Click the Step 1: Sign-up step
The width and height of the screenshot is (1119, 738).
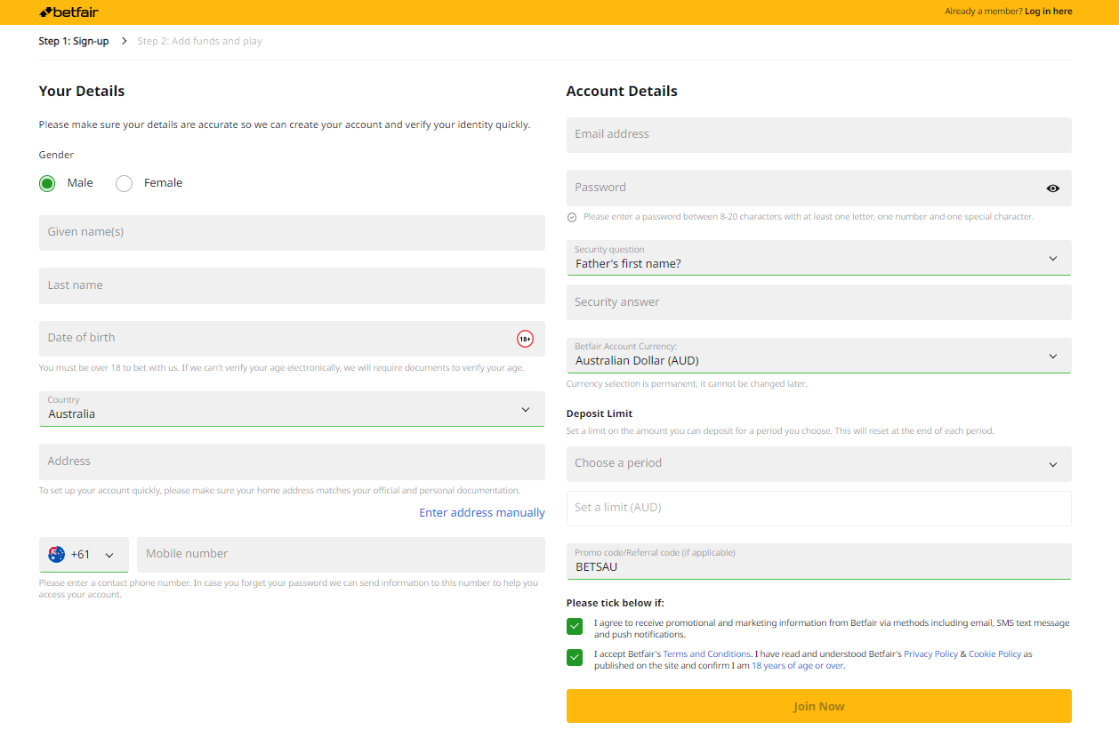[x=74, y=41]
